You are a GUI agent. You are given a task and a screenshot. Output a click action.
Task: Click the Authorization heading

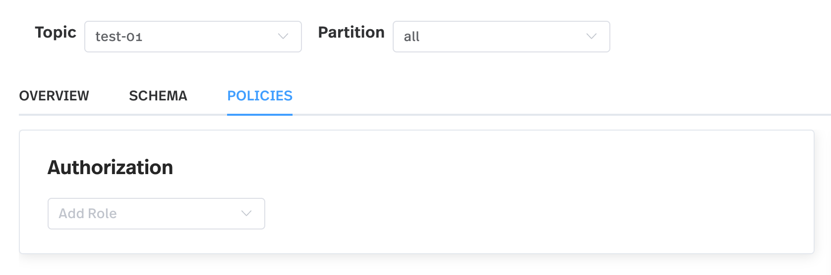(x=110, y=168)
